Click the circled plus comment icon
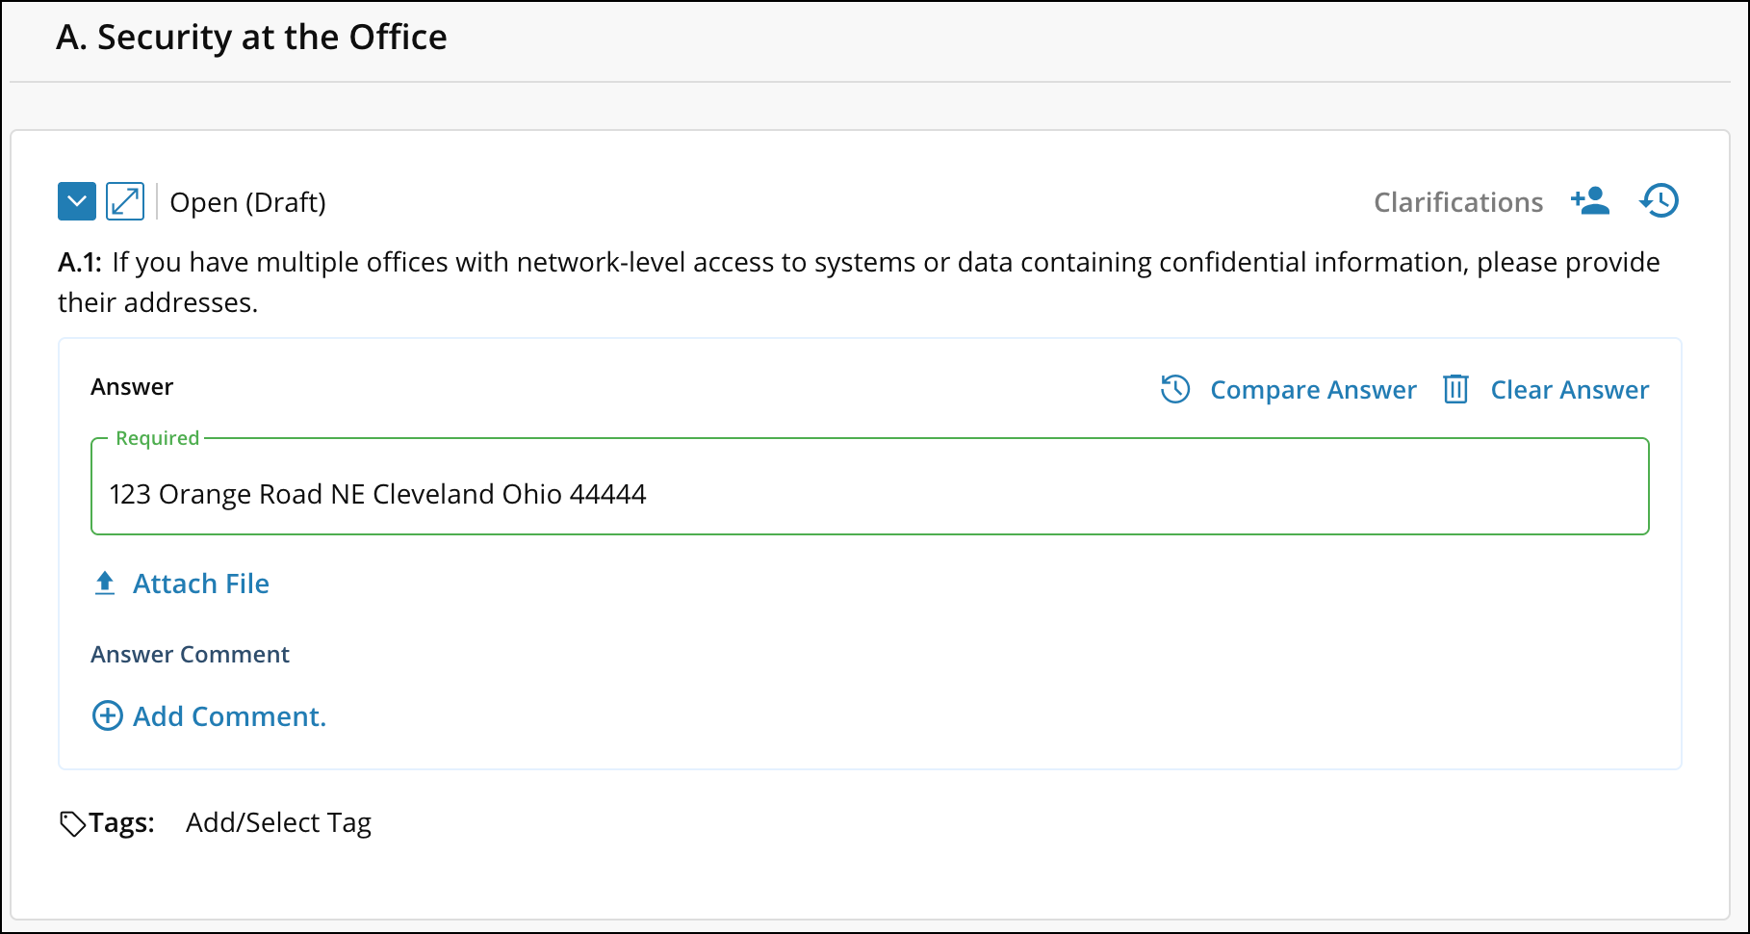 tap(107, 715)
